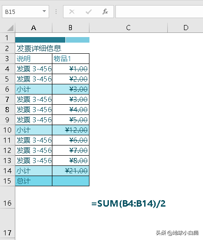Image resolution: width=203 pixels, height=240 pixels.
Task: Select column B header
Action: coord(70,28)
